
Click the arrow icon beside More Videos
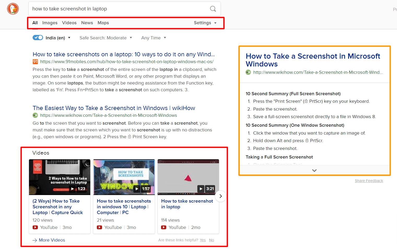tap(34, 240)
